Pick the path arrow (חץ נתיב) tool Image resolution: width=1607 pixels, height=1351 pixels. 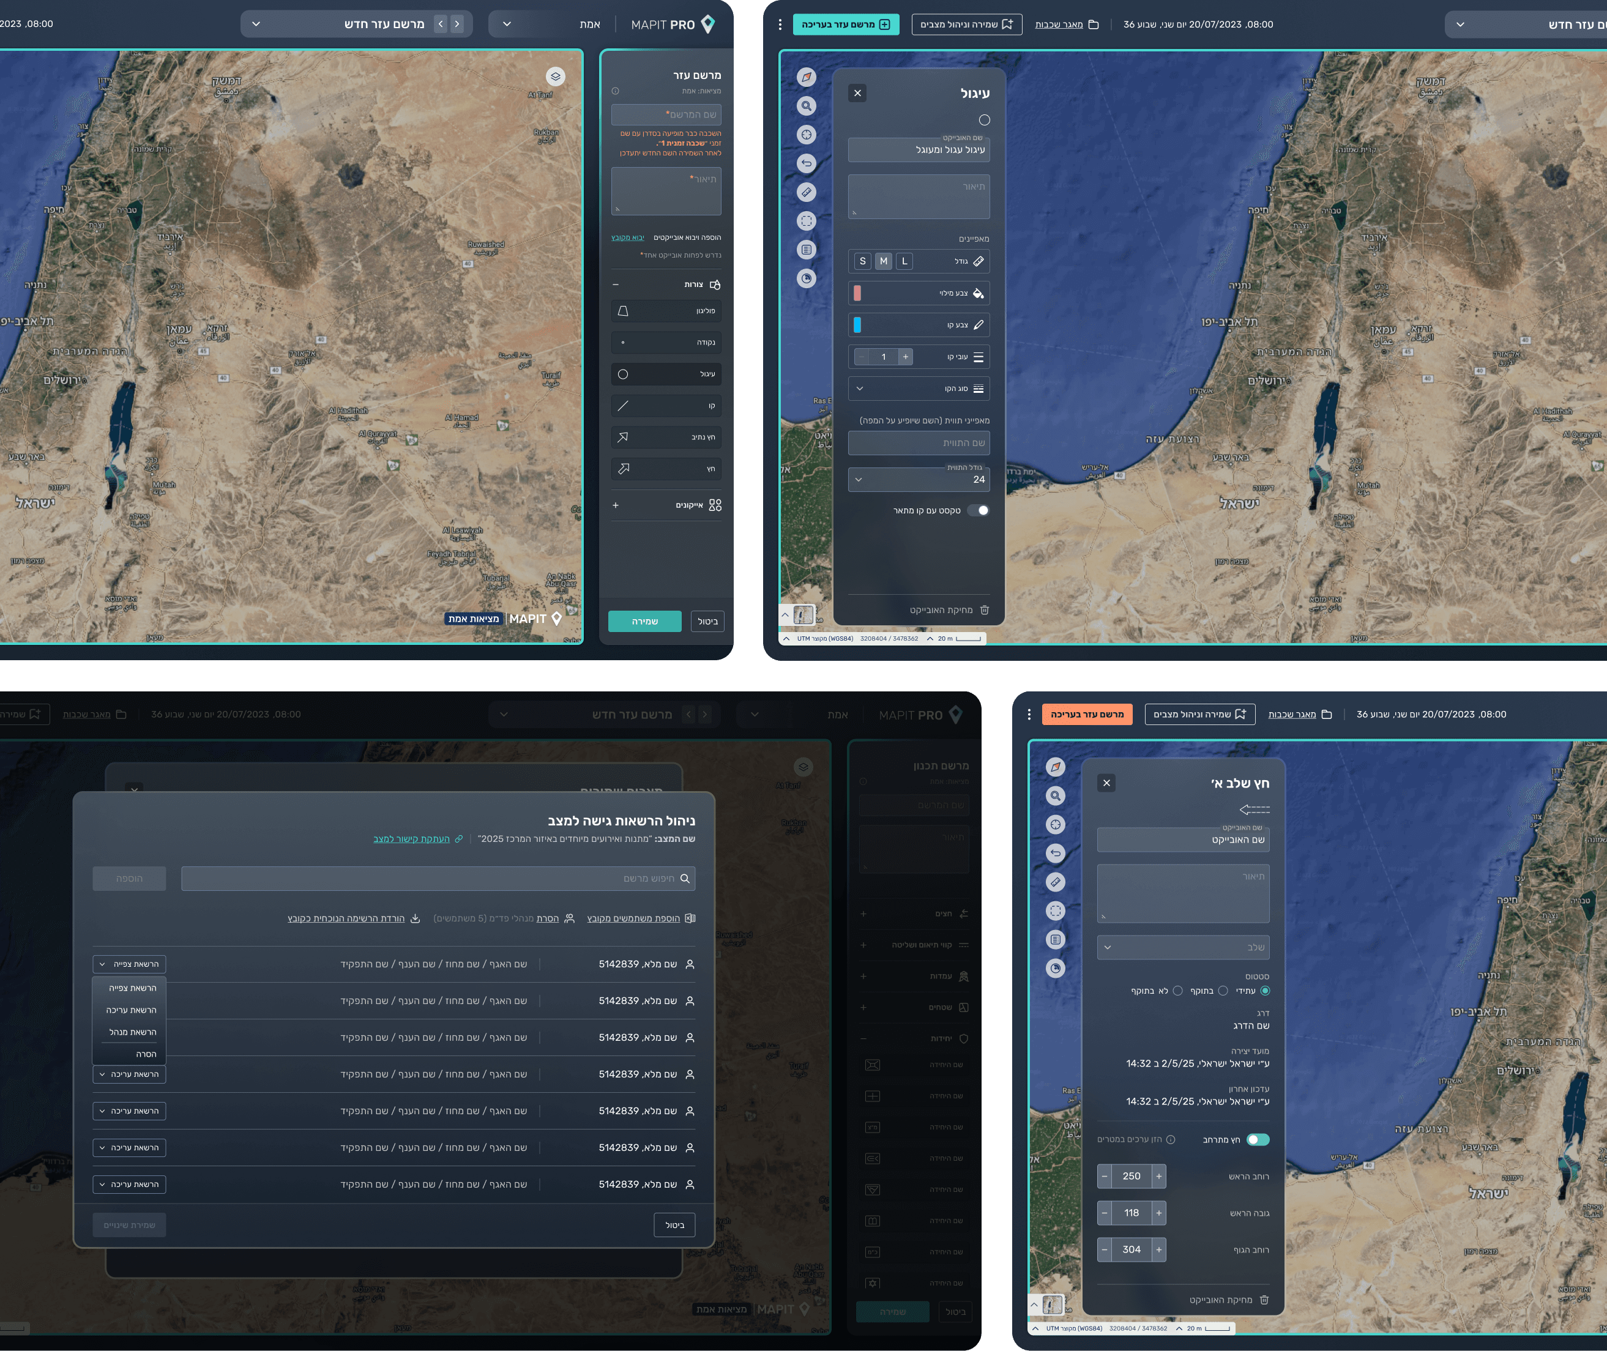click(x=666, y=437)
